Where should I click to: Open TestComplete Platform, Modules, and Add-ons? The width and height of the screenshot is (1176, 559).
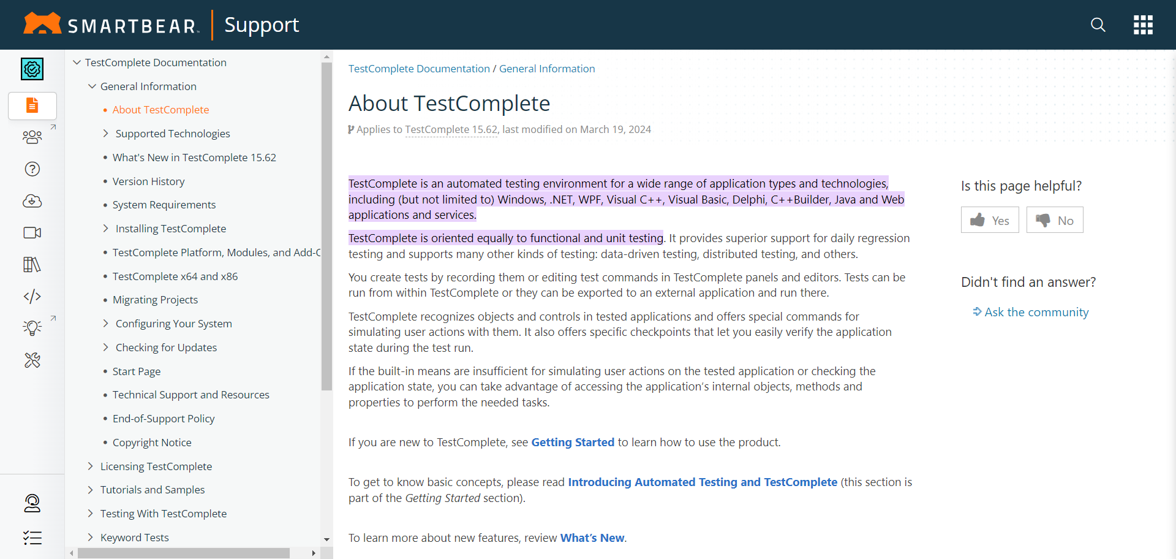pos(216,253)
